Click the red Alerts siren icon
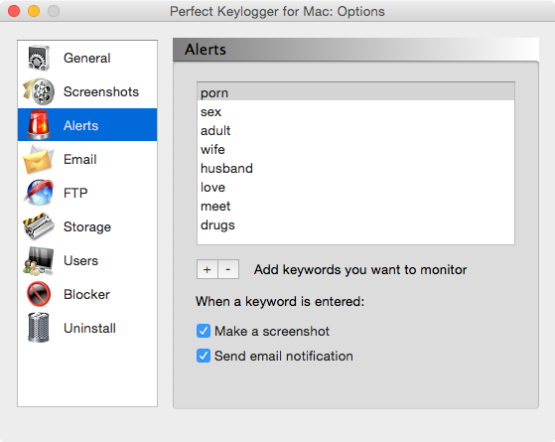Screen dimensions: 555x442 click(x=39, y=125)
